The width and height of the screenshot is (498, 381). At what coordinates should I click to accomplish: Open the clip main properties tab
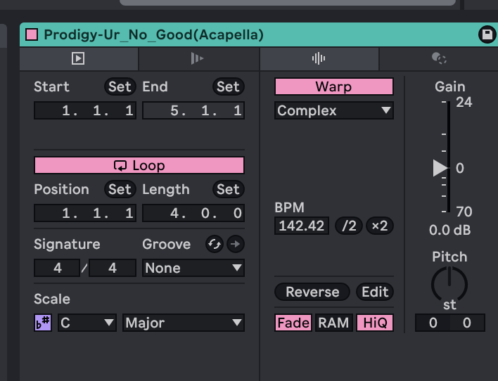(x=79, y=58)
